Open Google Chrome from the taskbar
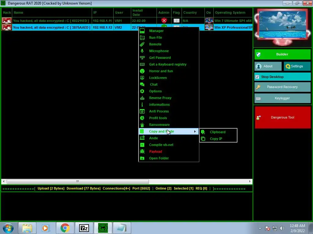The image size is (313, 234). coord(65,228)
